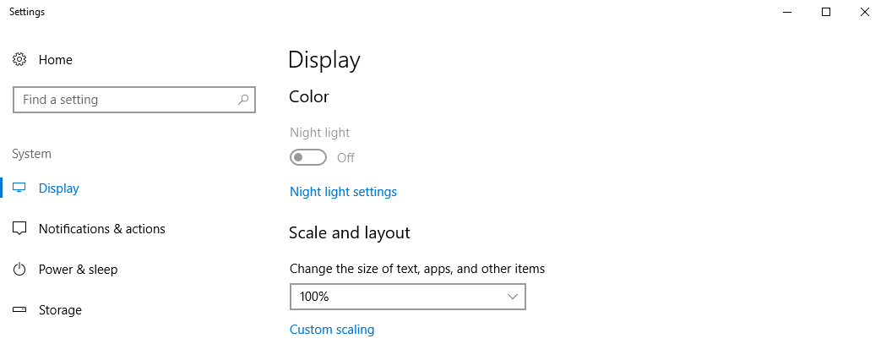Viewport: 881px width, 344px height.
Task: Click the Display monitor icon
Action: point(19,188)
